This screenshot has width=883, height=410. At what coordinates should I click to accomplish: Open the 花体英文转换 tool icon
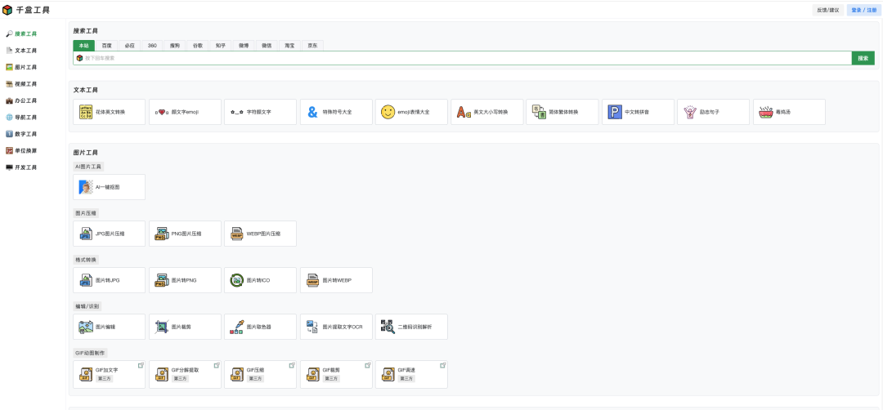click(86, 112)
